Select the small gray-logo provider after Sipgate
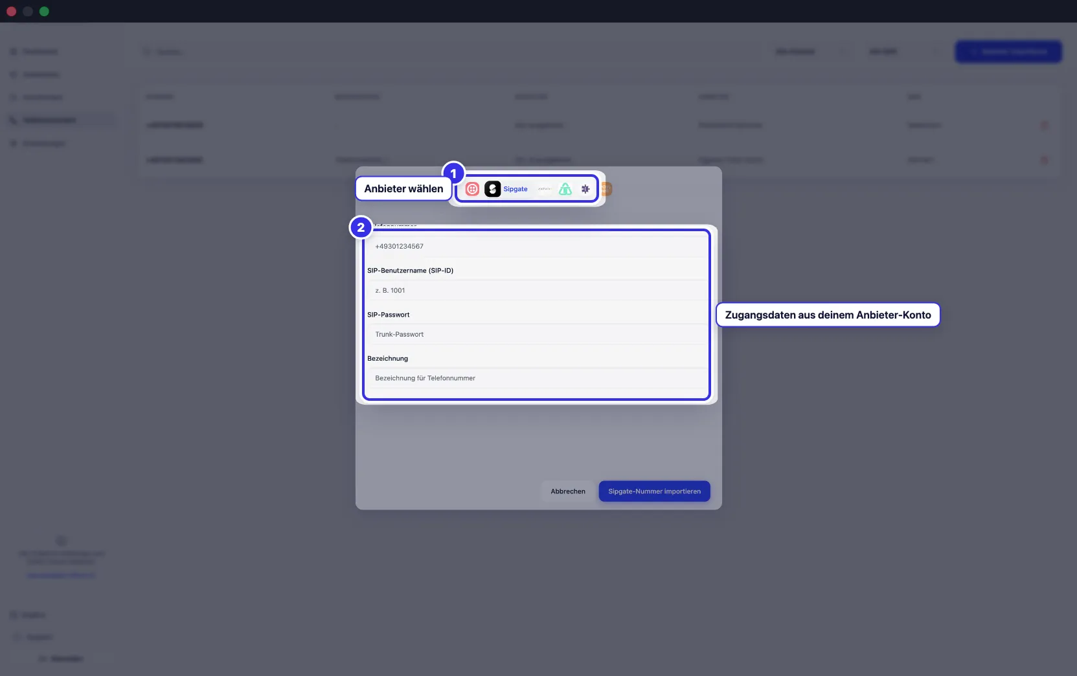This screenshot has height=676, width=1077. pos(545,189)
